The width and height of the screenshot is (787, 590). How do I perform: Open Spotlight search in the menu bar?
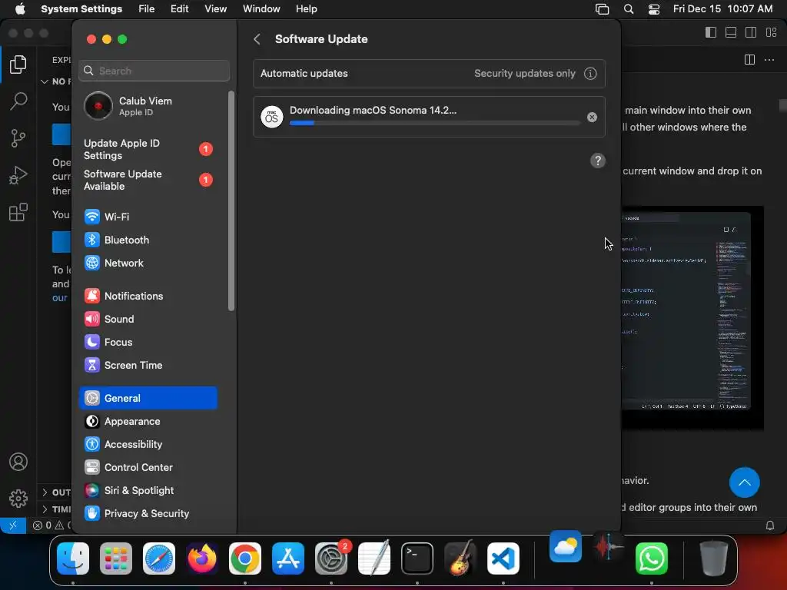(x=629, y=9)
